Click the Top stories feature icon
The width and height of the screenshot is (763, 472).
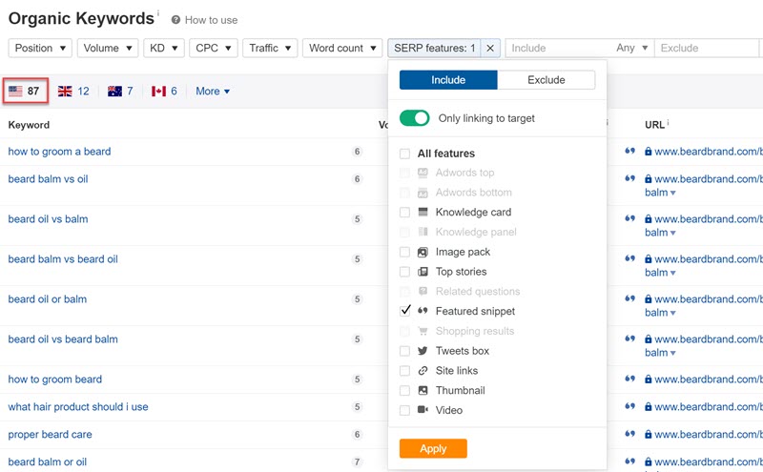point(423,272)
